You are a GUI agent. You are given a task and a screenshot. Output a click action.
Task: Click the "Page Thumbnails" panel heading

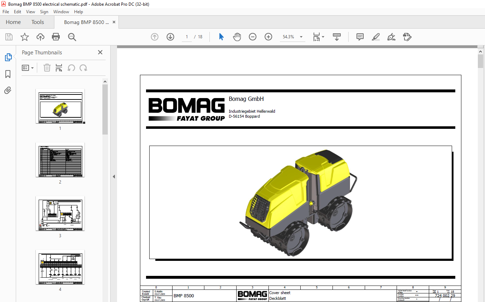pos(42,52)
